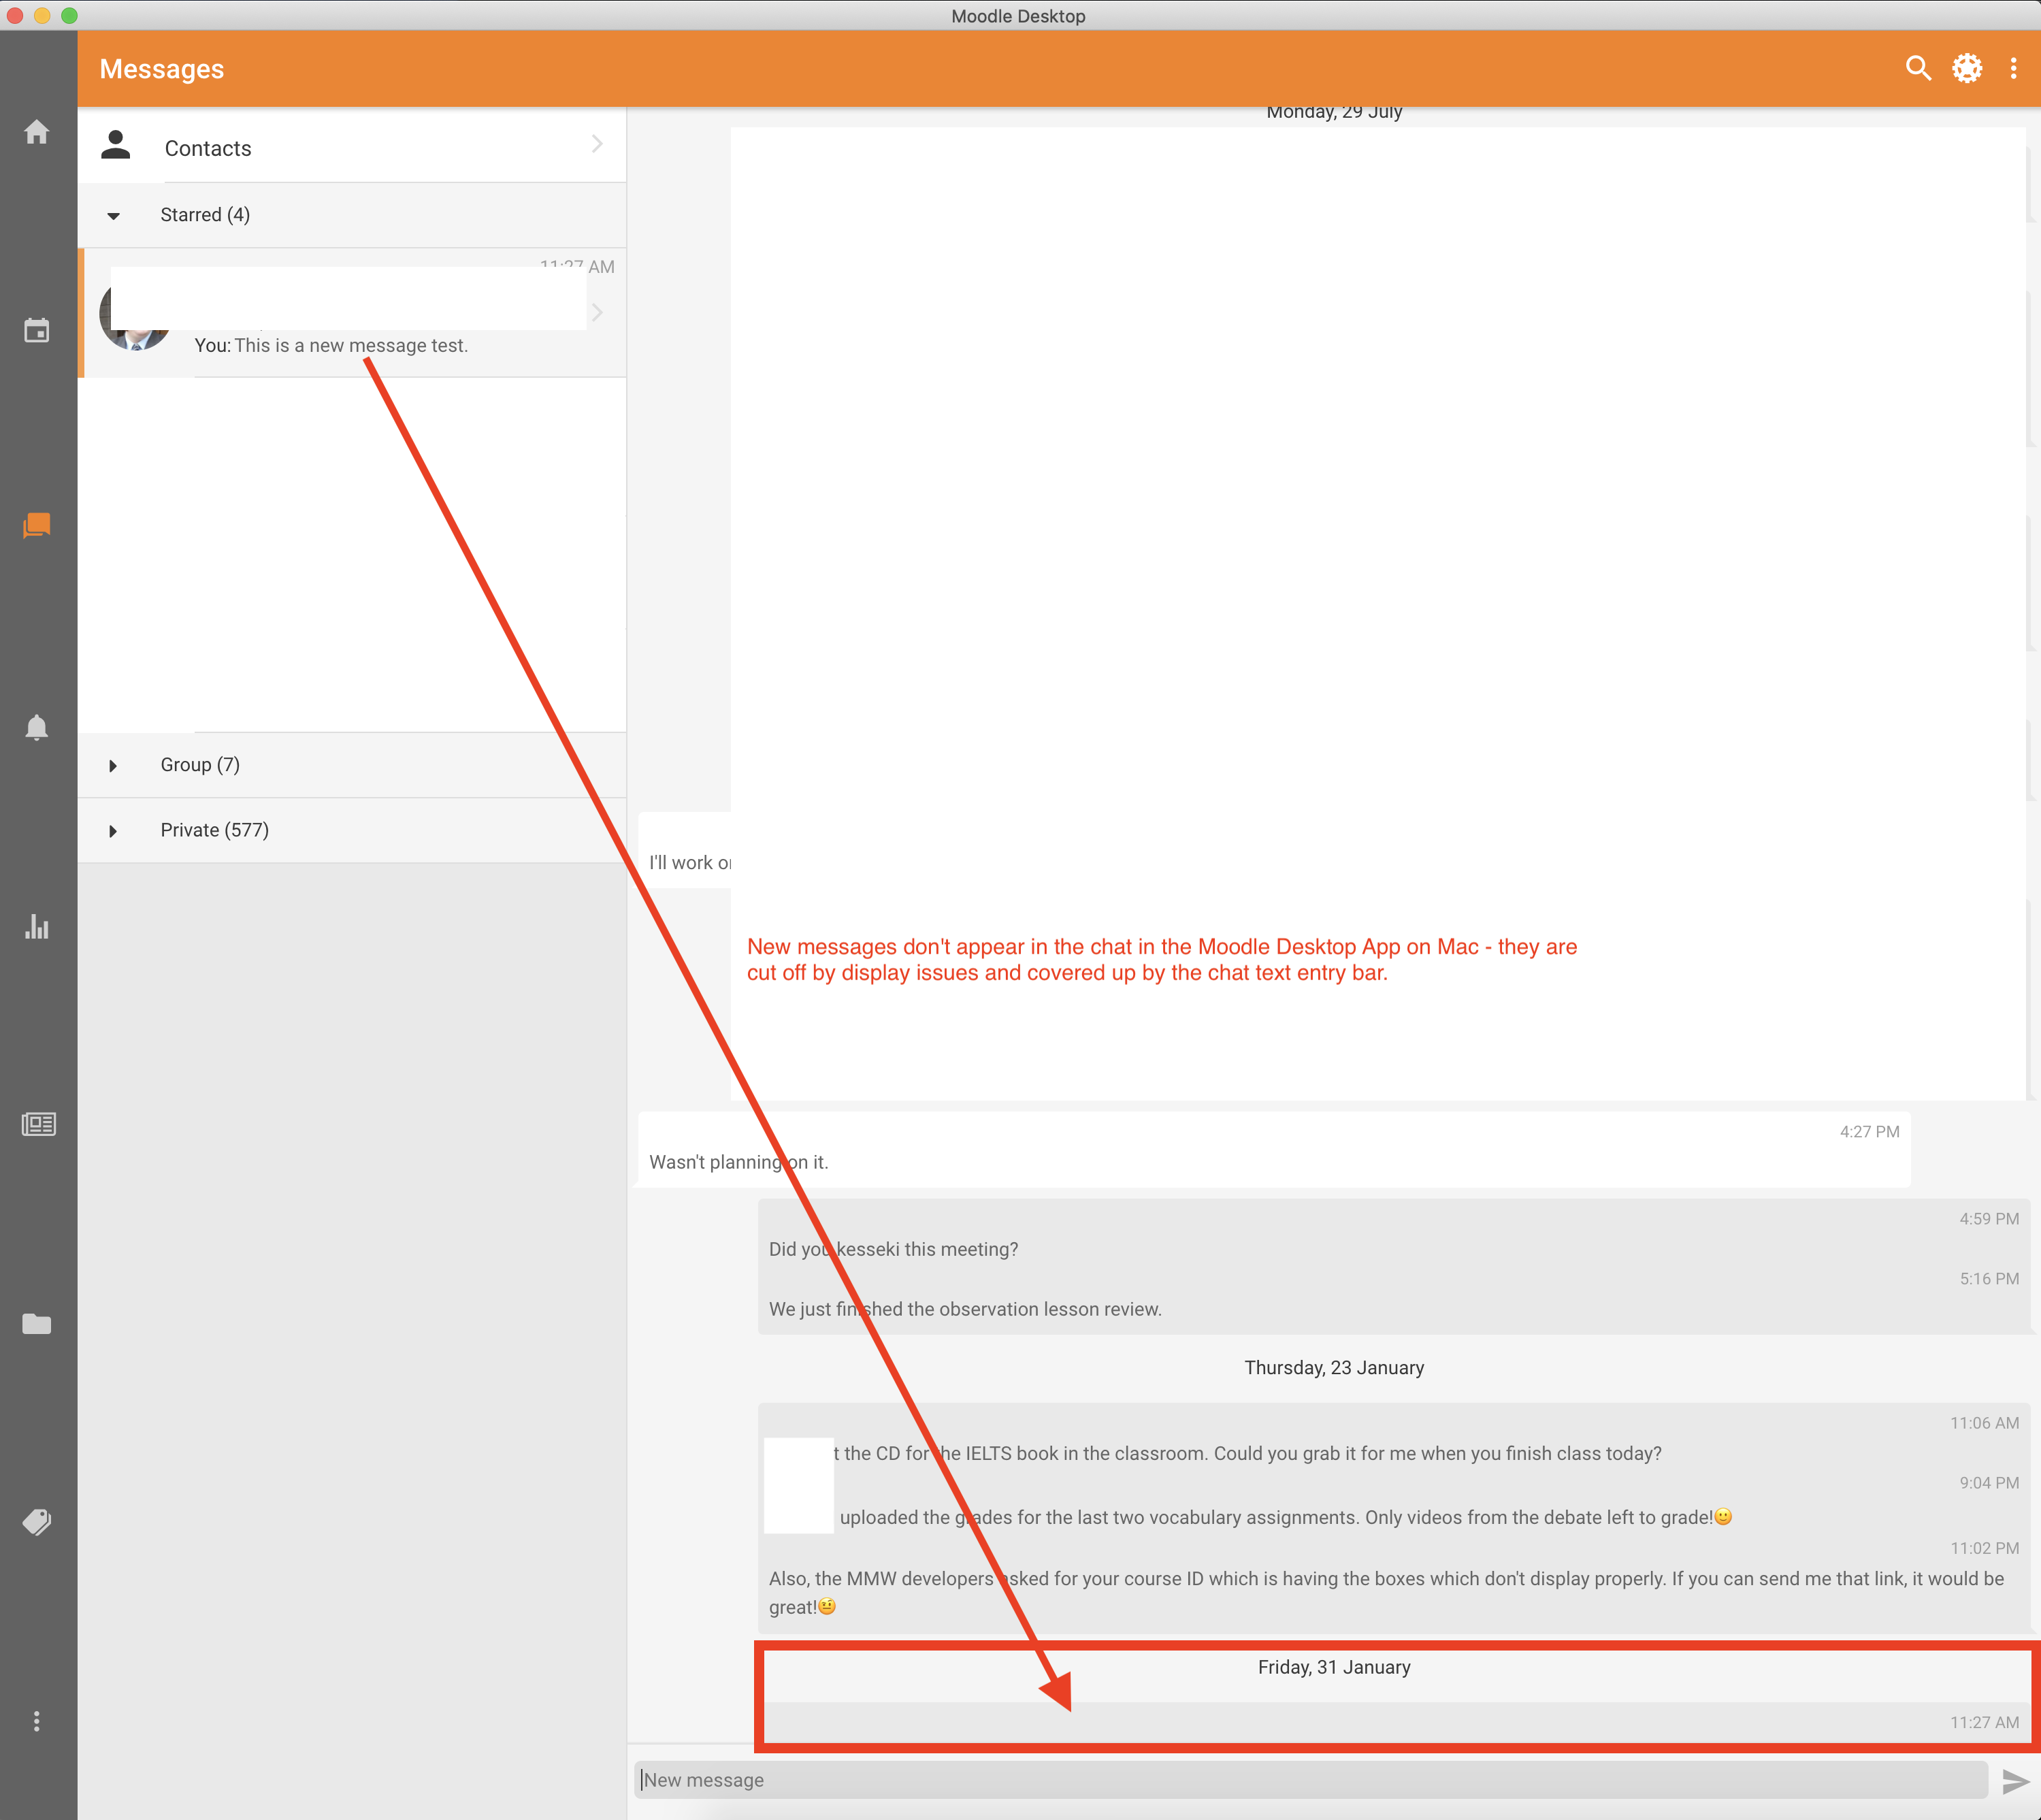Select message about vocabulary assignments grades
Screen dimensions: 2041x1820
point(1285,1517)
